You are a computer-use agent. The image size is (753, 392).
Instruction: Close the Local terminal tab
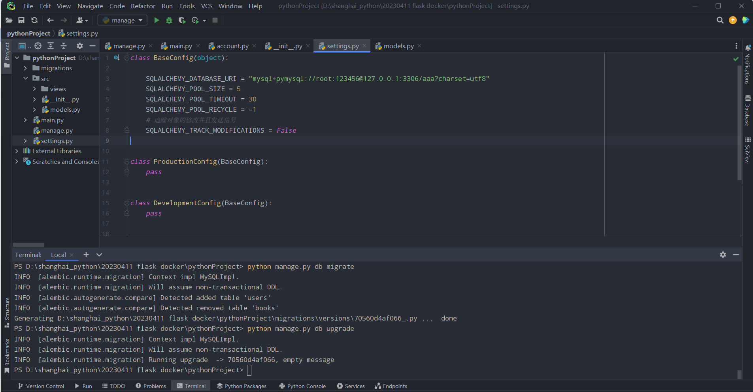[x=72, y=255]
